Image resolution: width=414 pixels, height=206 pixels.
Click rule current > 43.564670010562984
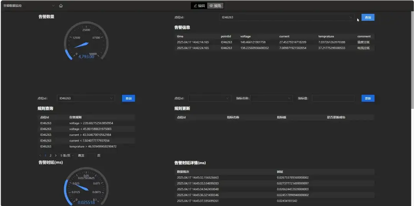[x=90, y=135]
